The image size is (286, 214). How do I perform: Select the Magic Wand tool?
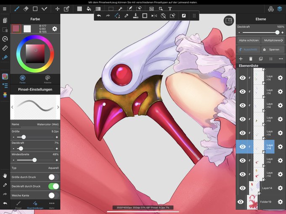point(120,9)
